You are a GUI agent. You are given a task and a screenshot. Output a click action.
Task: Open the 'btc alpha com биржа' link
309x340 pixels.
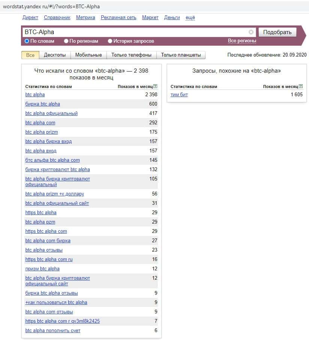click(48, 240)
